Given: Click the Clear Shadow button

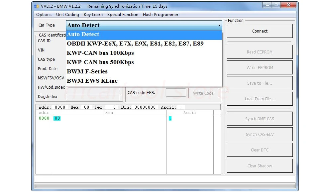Looking at the screenshot, I should tap(260, 166).
